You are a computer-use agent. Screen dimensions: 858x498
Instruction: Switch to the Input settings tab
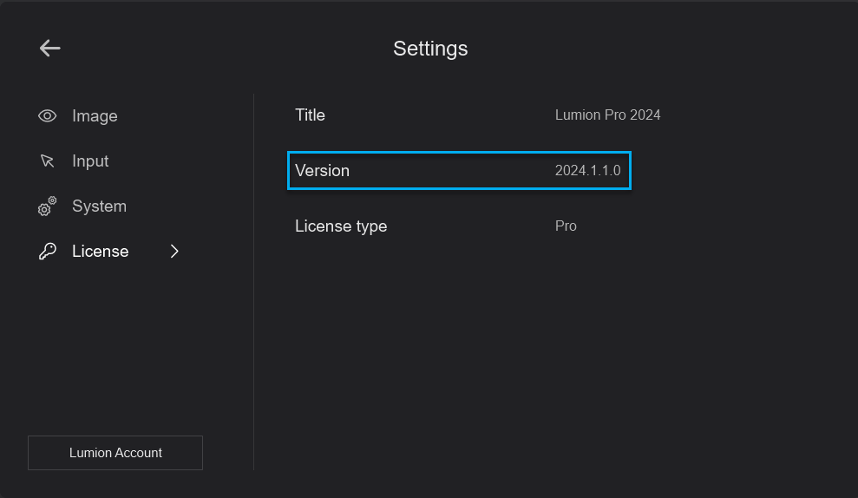tap(90, 161)
